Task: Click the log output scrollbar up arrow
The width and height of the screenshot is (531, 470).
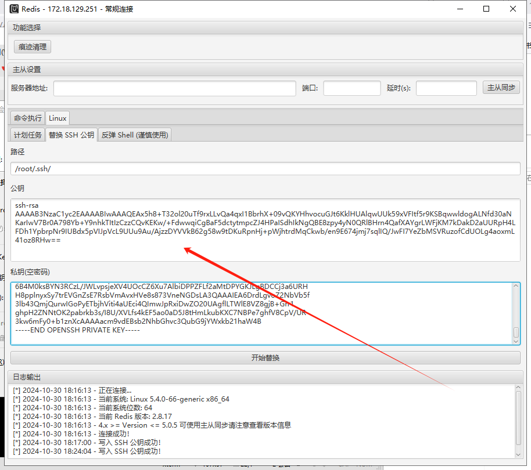Action: (518, 388)
